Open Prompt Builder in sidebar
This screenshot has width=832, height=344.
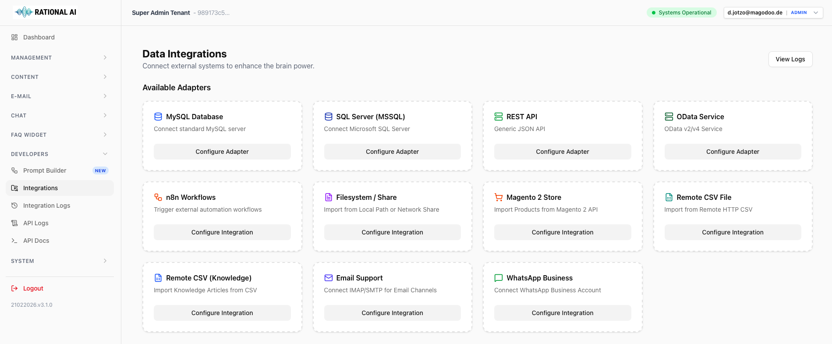tap(60, 170)
